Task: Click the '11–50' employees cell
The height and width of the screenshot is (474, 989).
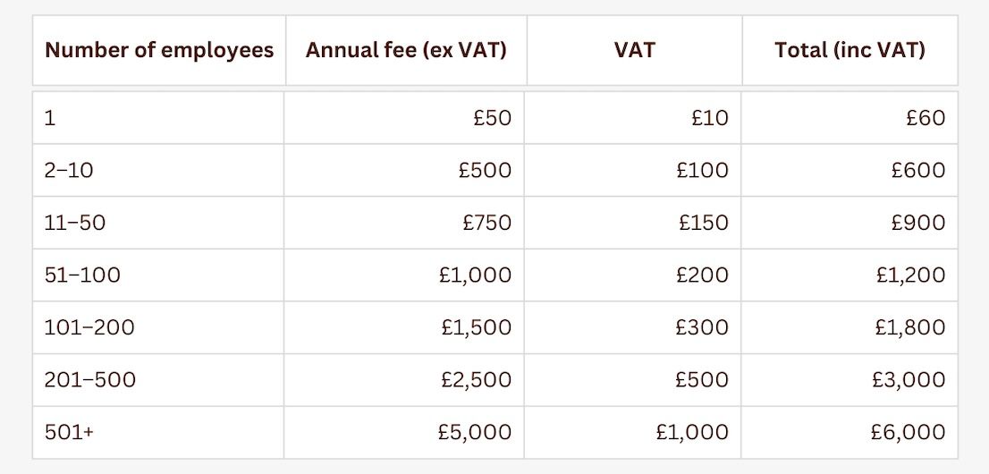Action: [x=75, y=223]
